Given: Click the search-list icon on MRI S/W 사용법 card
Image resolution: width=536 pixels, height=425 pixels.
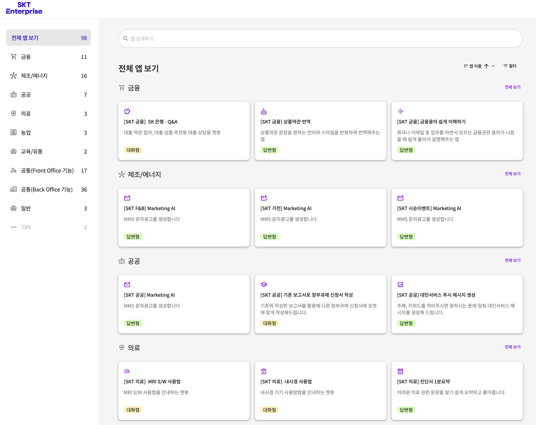Looking at the screenshot, I should click(x=127, y=371).
